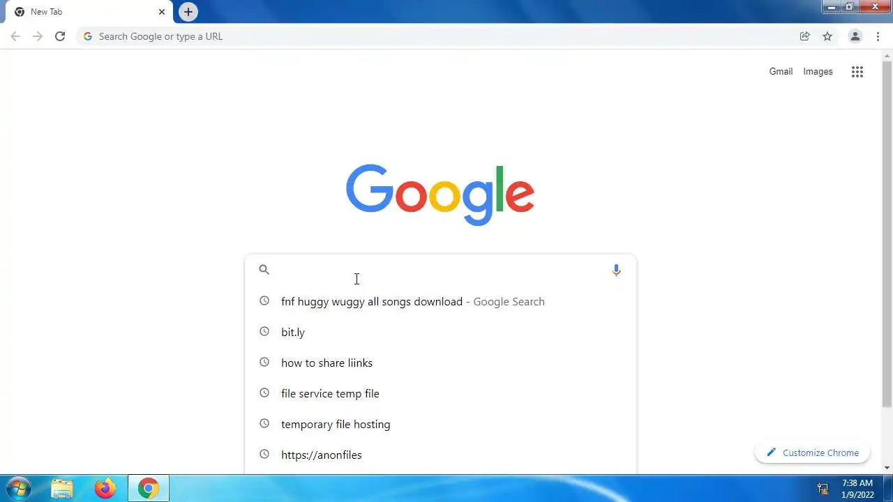This screenshot has height=502, width=893.
Task: Click the Google logo
Action: (440, 195)
